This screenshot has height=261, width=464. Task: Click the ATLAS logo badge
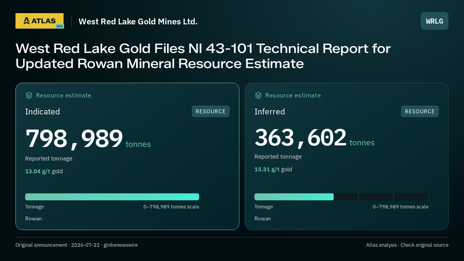pyautogui.click(x=40, y=21)
